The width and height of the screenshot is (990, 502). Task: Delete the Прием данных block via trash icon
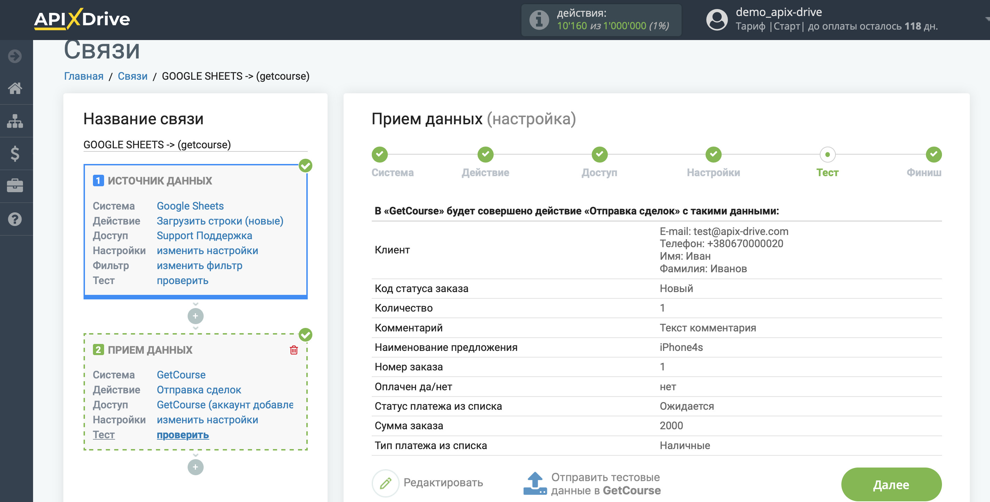click(293, 350)
